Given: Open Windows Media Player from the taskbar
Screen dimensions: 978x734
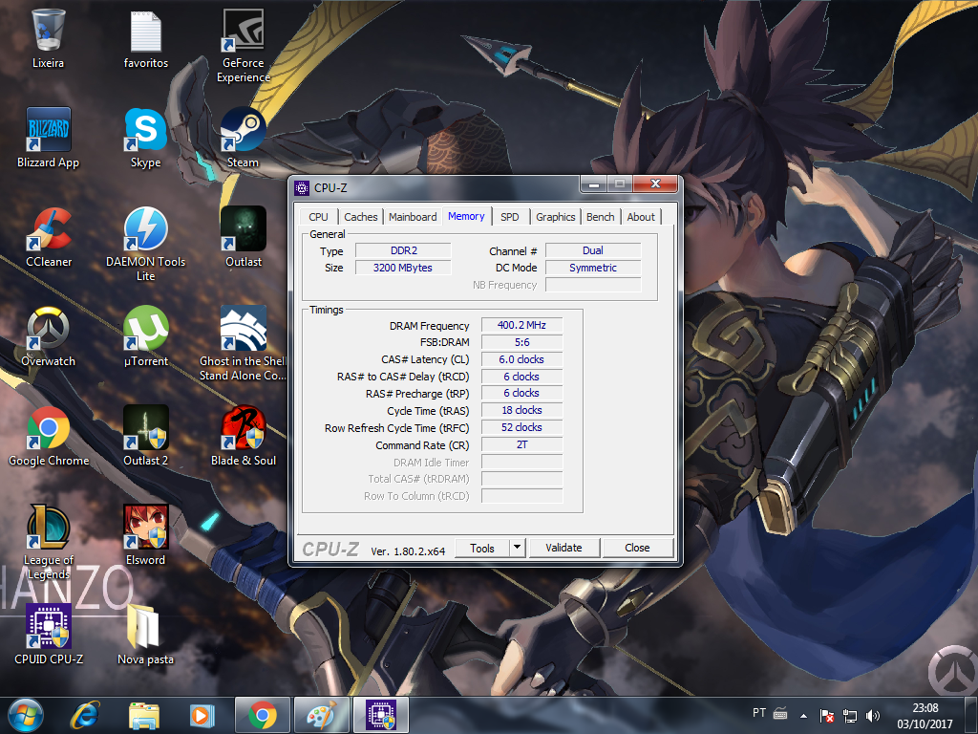Looking at the screenshot, I should coord(202,715).
